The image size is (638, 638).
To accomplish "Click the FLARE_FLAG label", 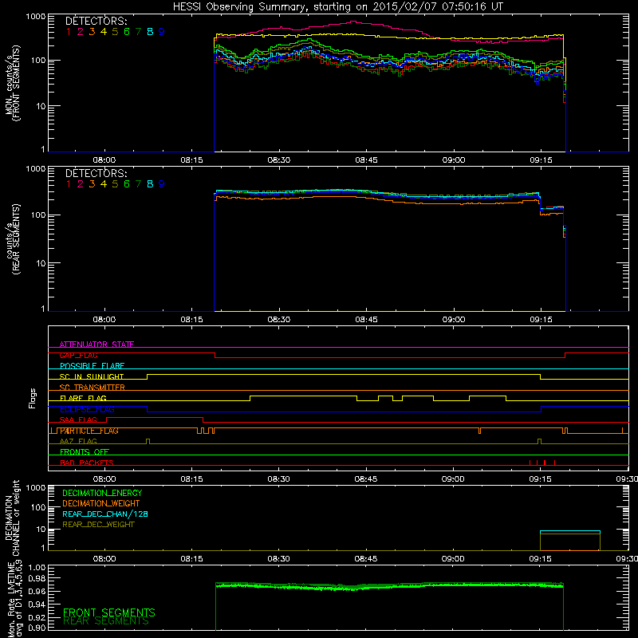I will pyautogui.click(x=83, y=398).
